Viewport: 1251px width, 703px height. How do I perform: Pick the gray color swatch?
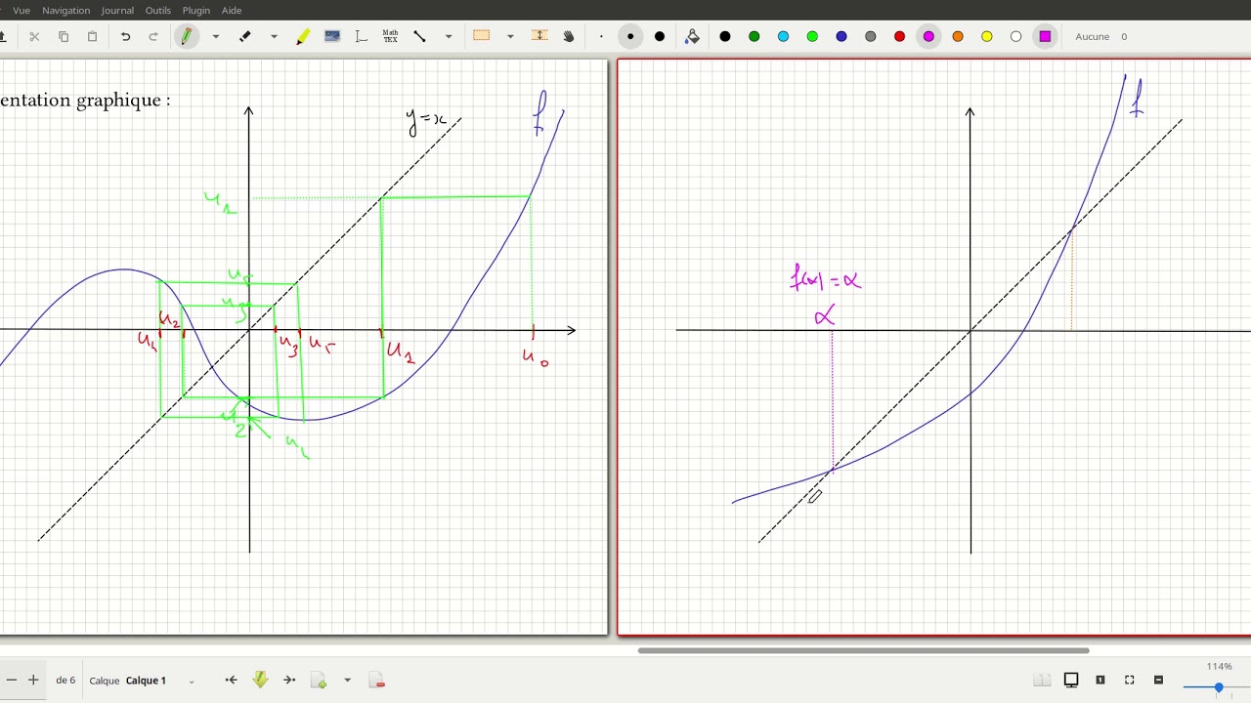(870, 36)
